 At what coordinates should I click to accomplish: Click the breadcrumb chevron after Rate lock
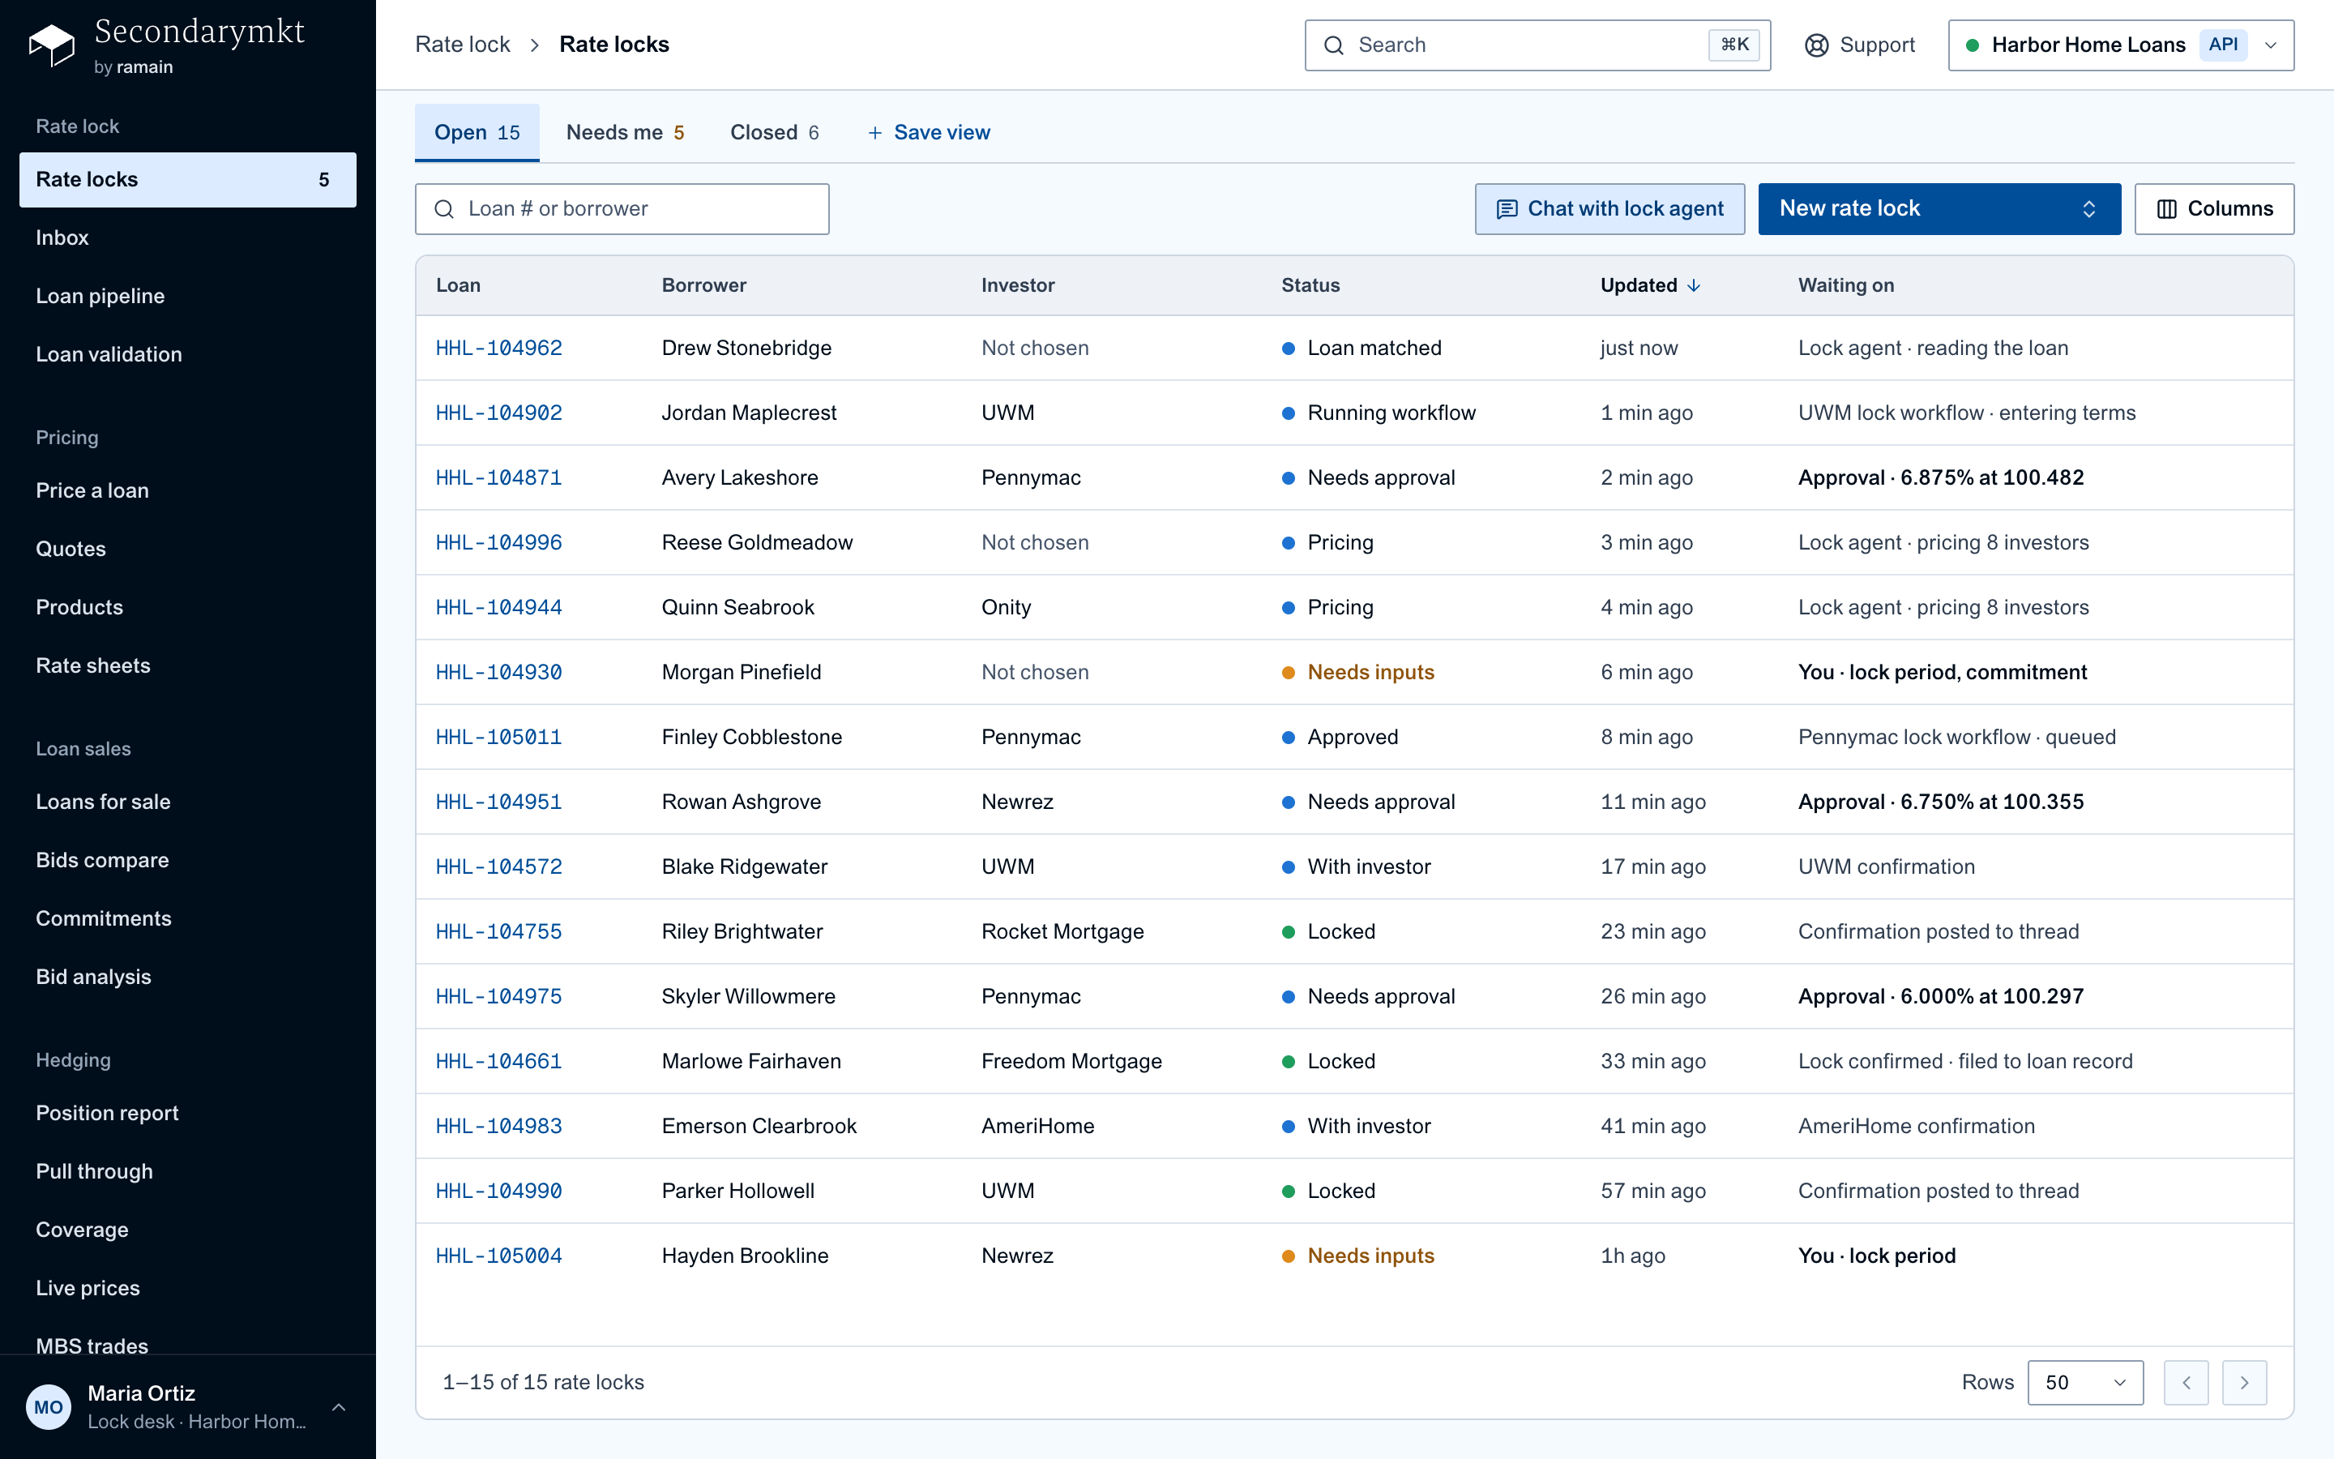(x=534, y=45)
